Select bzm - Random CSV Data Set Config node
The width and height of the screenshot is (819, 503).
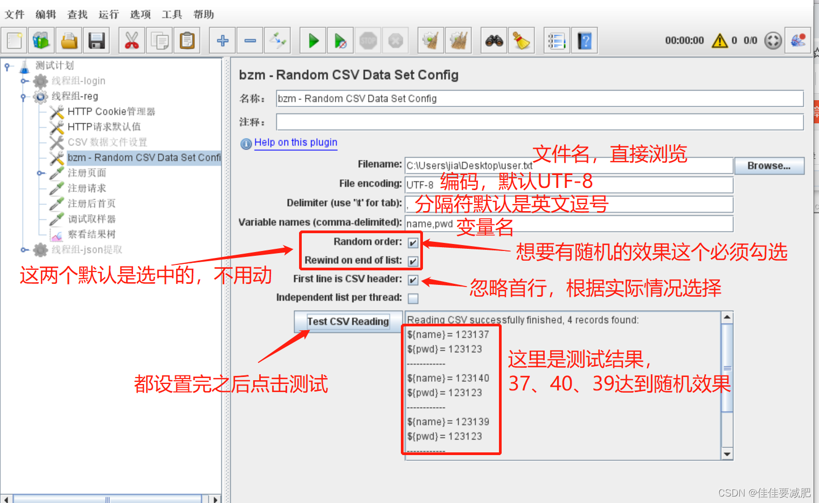click(x=144, y=158)
